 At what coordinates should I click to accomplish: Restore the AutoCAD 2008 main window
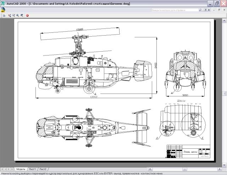click(217, 4)
